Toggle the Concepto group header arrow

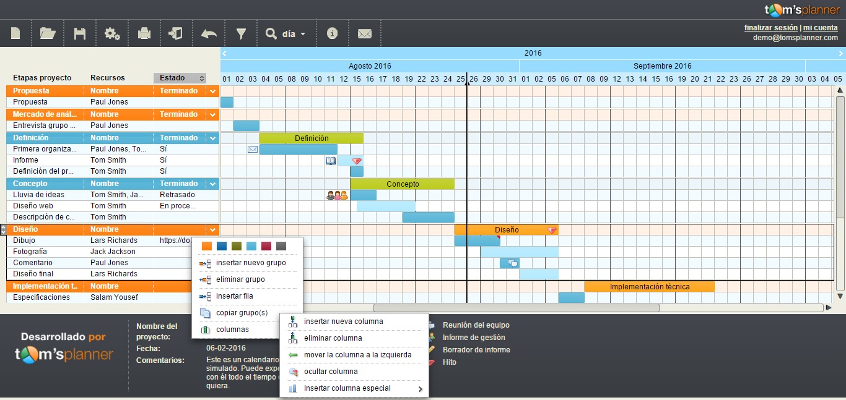213,183
